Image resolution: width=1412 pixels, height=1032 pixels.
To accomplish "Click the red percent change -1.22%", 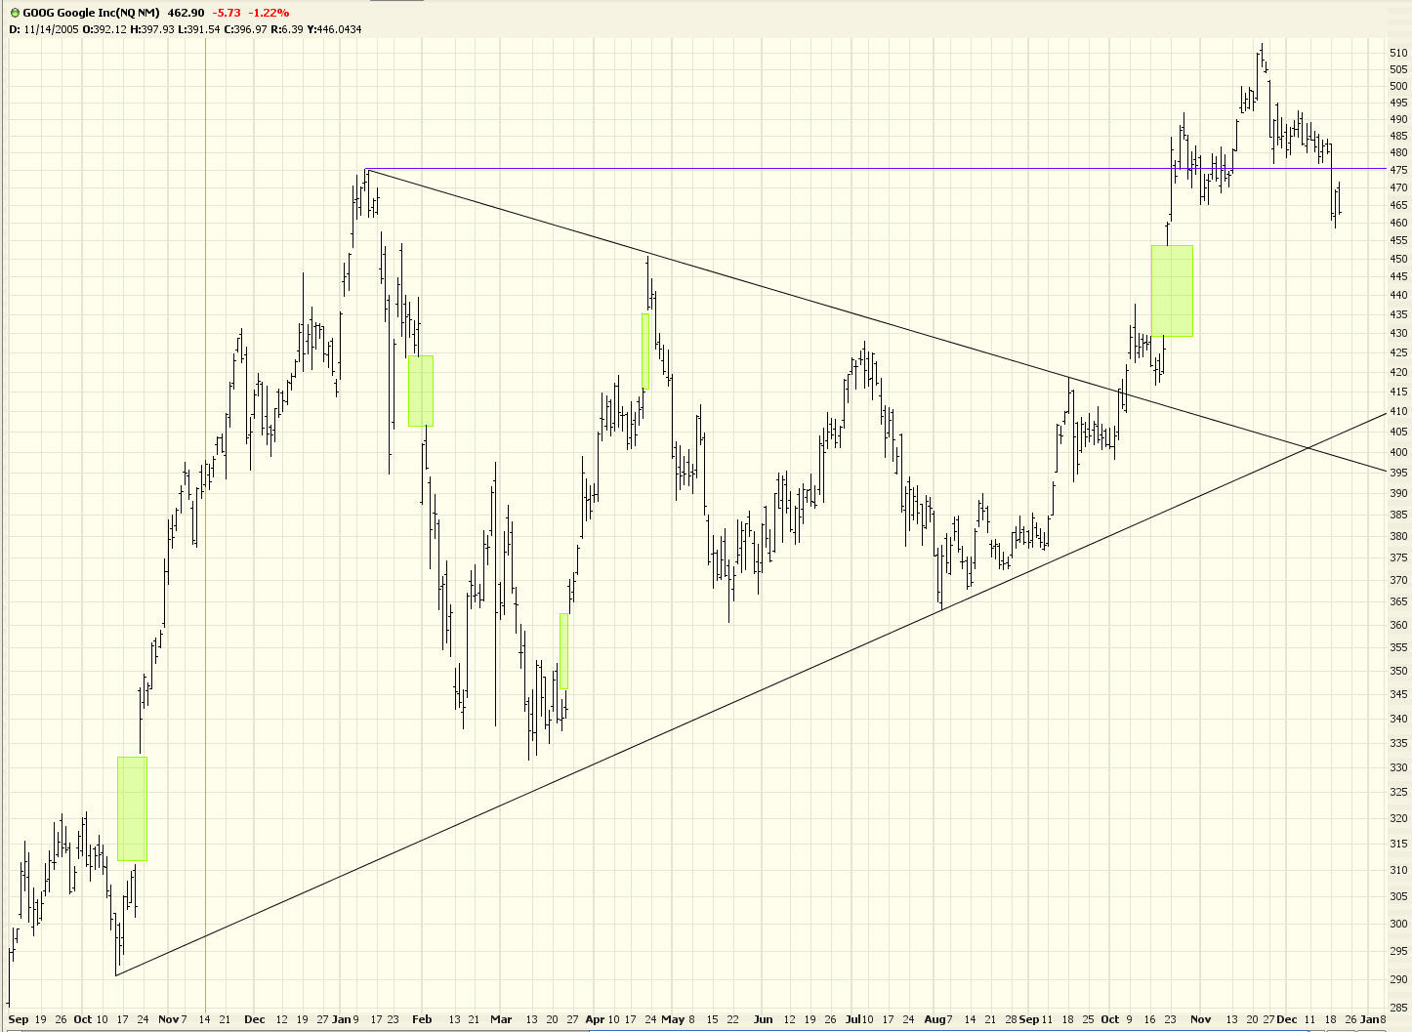I will coord(270,13).
